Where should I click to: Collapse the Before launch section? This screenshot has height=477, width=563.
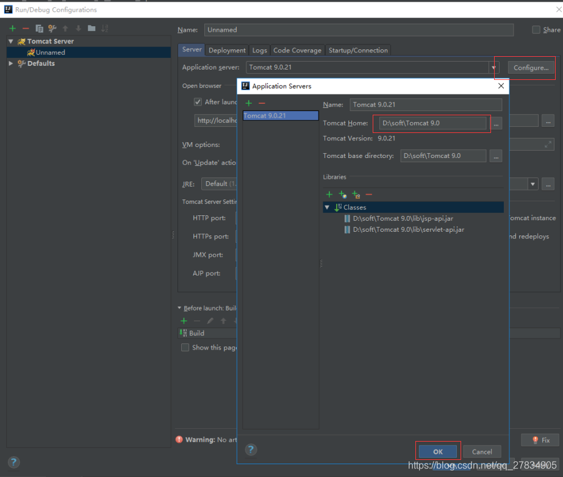point(179,308)
